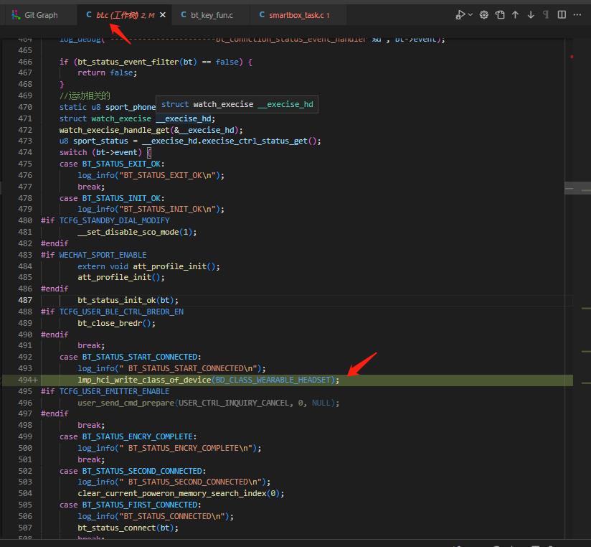Open the smartbox_task.c tab

295,15
